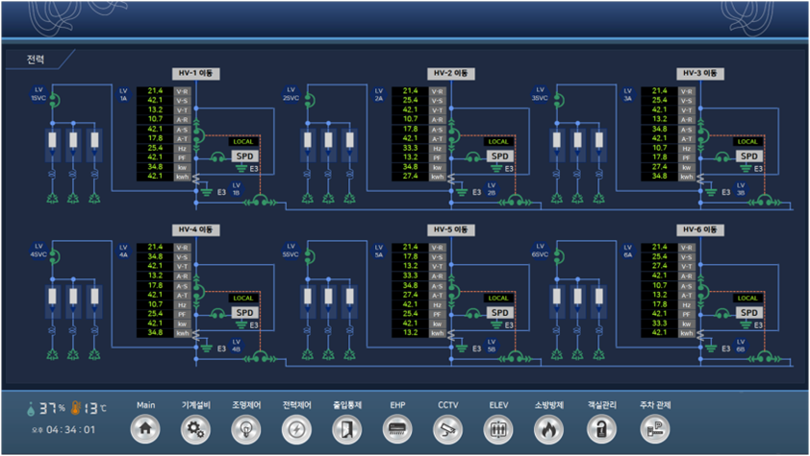Open the CCTV camera icon

pyautogui.click(x=448, y=429)
